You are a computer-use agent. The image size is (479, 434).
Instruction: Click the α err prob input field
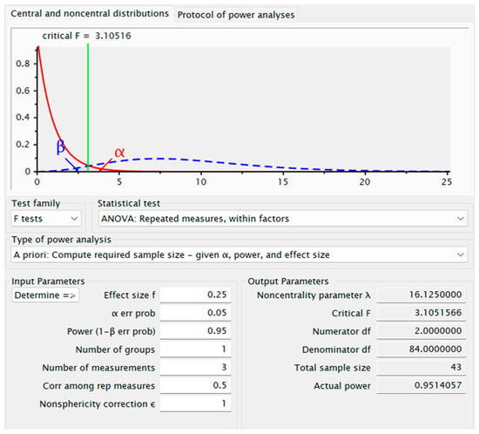pos(195,313)
